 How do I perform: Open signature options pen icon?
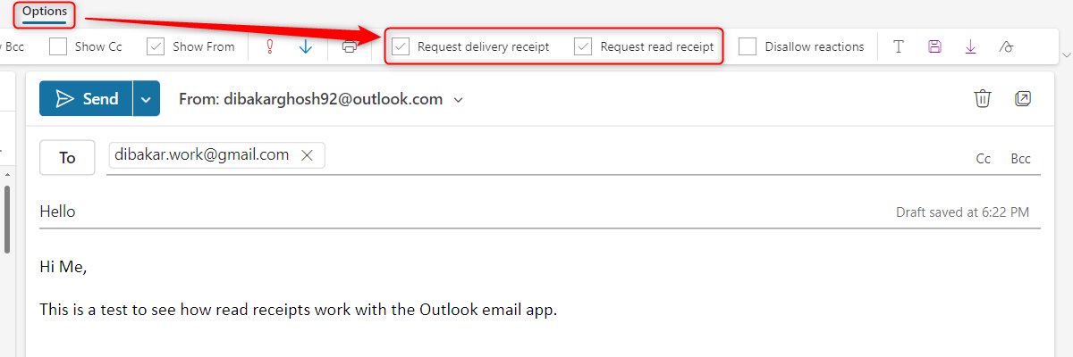coord(1006,46)
